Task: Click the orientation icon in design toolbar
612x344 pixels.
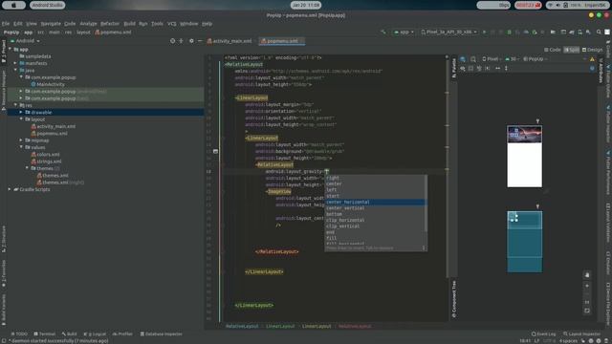Action: [473, 59]
